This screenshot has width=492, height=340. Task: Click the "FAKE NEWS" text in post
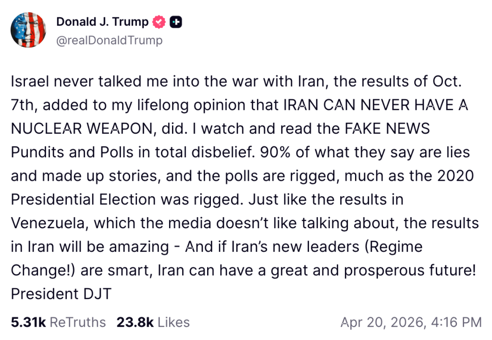(x=388, y=129)
